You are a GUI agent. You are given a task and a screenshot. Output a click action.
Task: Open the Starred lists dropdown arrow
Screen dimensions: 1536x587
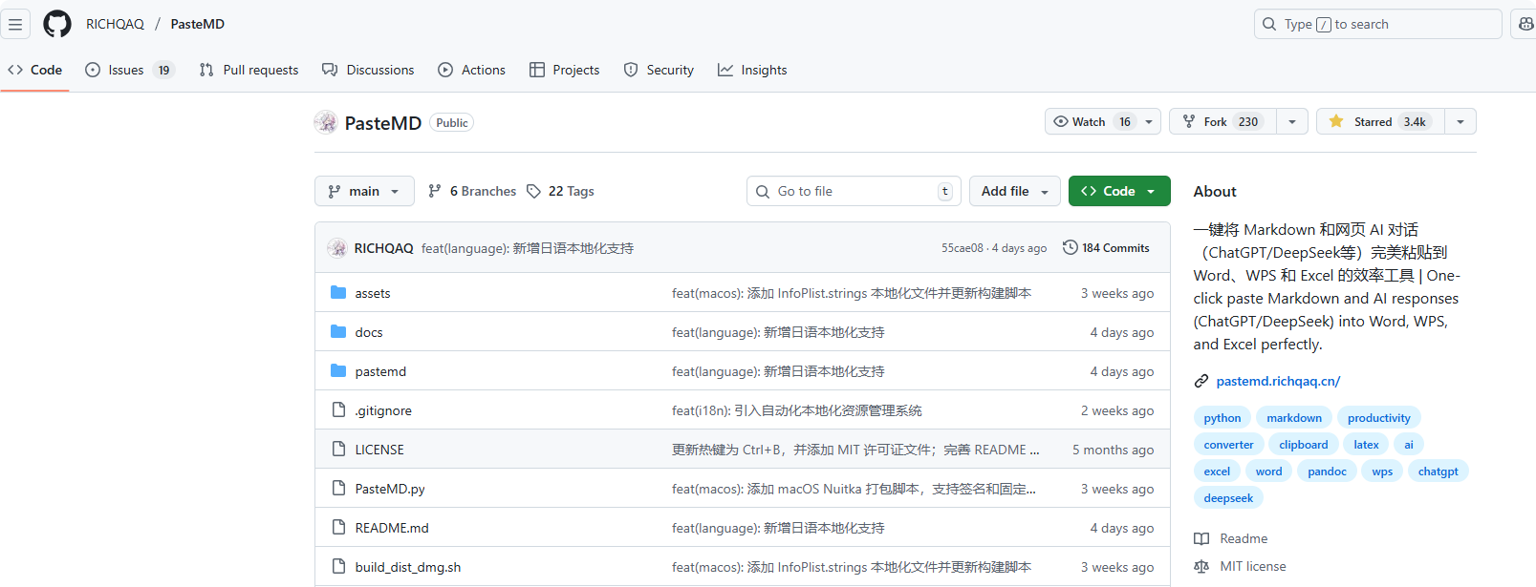click(1460, 121)
